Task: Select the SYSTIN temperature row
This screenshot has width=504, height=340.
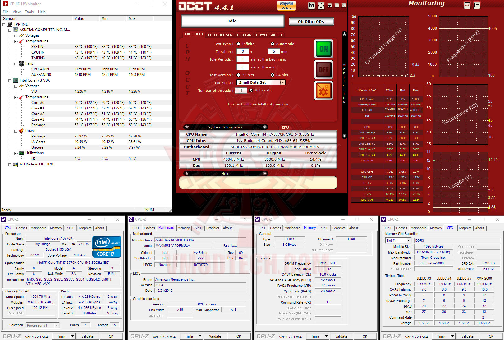Action: [86, 47]
